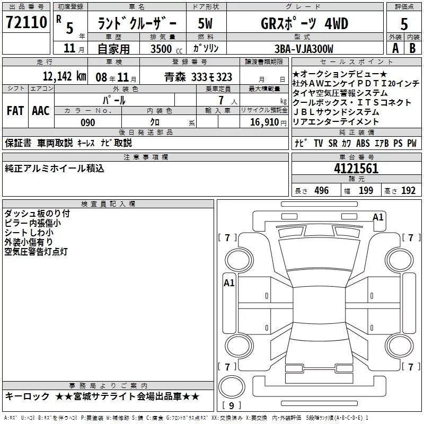Click the upper-left [7] tire marker
Screen dimensions: 424x424
coord(227,237)
